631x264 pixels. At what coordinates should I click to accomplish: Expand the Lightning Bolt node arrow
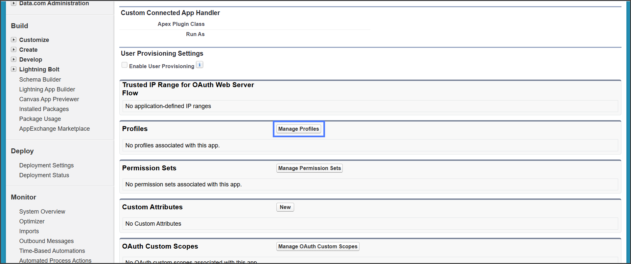pos(14,69)
